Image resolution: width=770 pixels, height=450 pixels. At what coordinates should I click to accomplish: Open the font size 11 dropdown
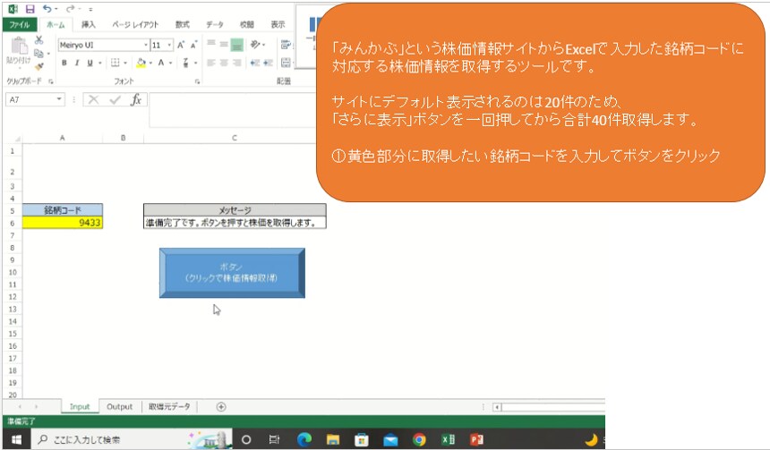(x=169, y=45)
